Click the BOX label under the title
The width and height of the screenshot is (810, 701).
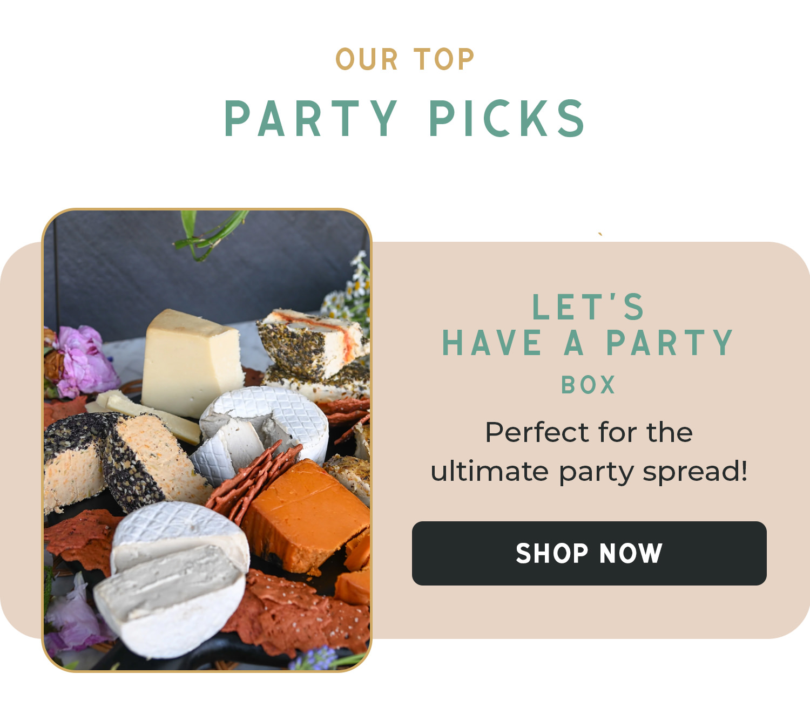(x=589, y=385)
